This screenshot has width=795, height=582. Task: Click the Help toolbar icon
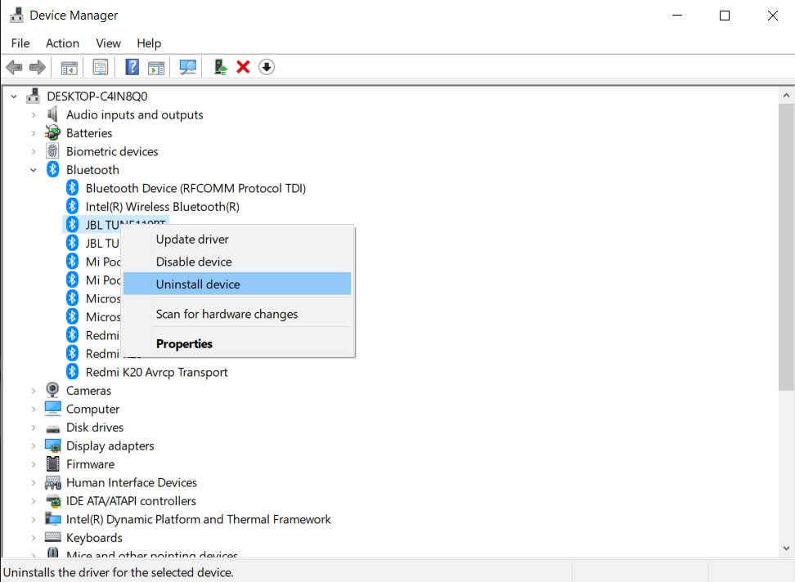pyautogui.click(x=132, y=67)
